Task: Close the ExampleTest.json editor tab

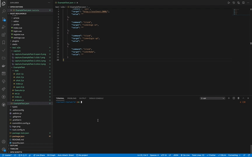Action: tap(77, 3)
